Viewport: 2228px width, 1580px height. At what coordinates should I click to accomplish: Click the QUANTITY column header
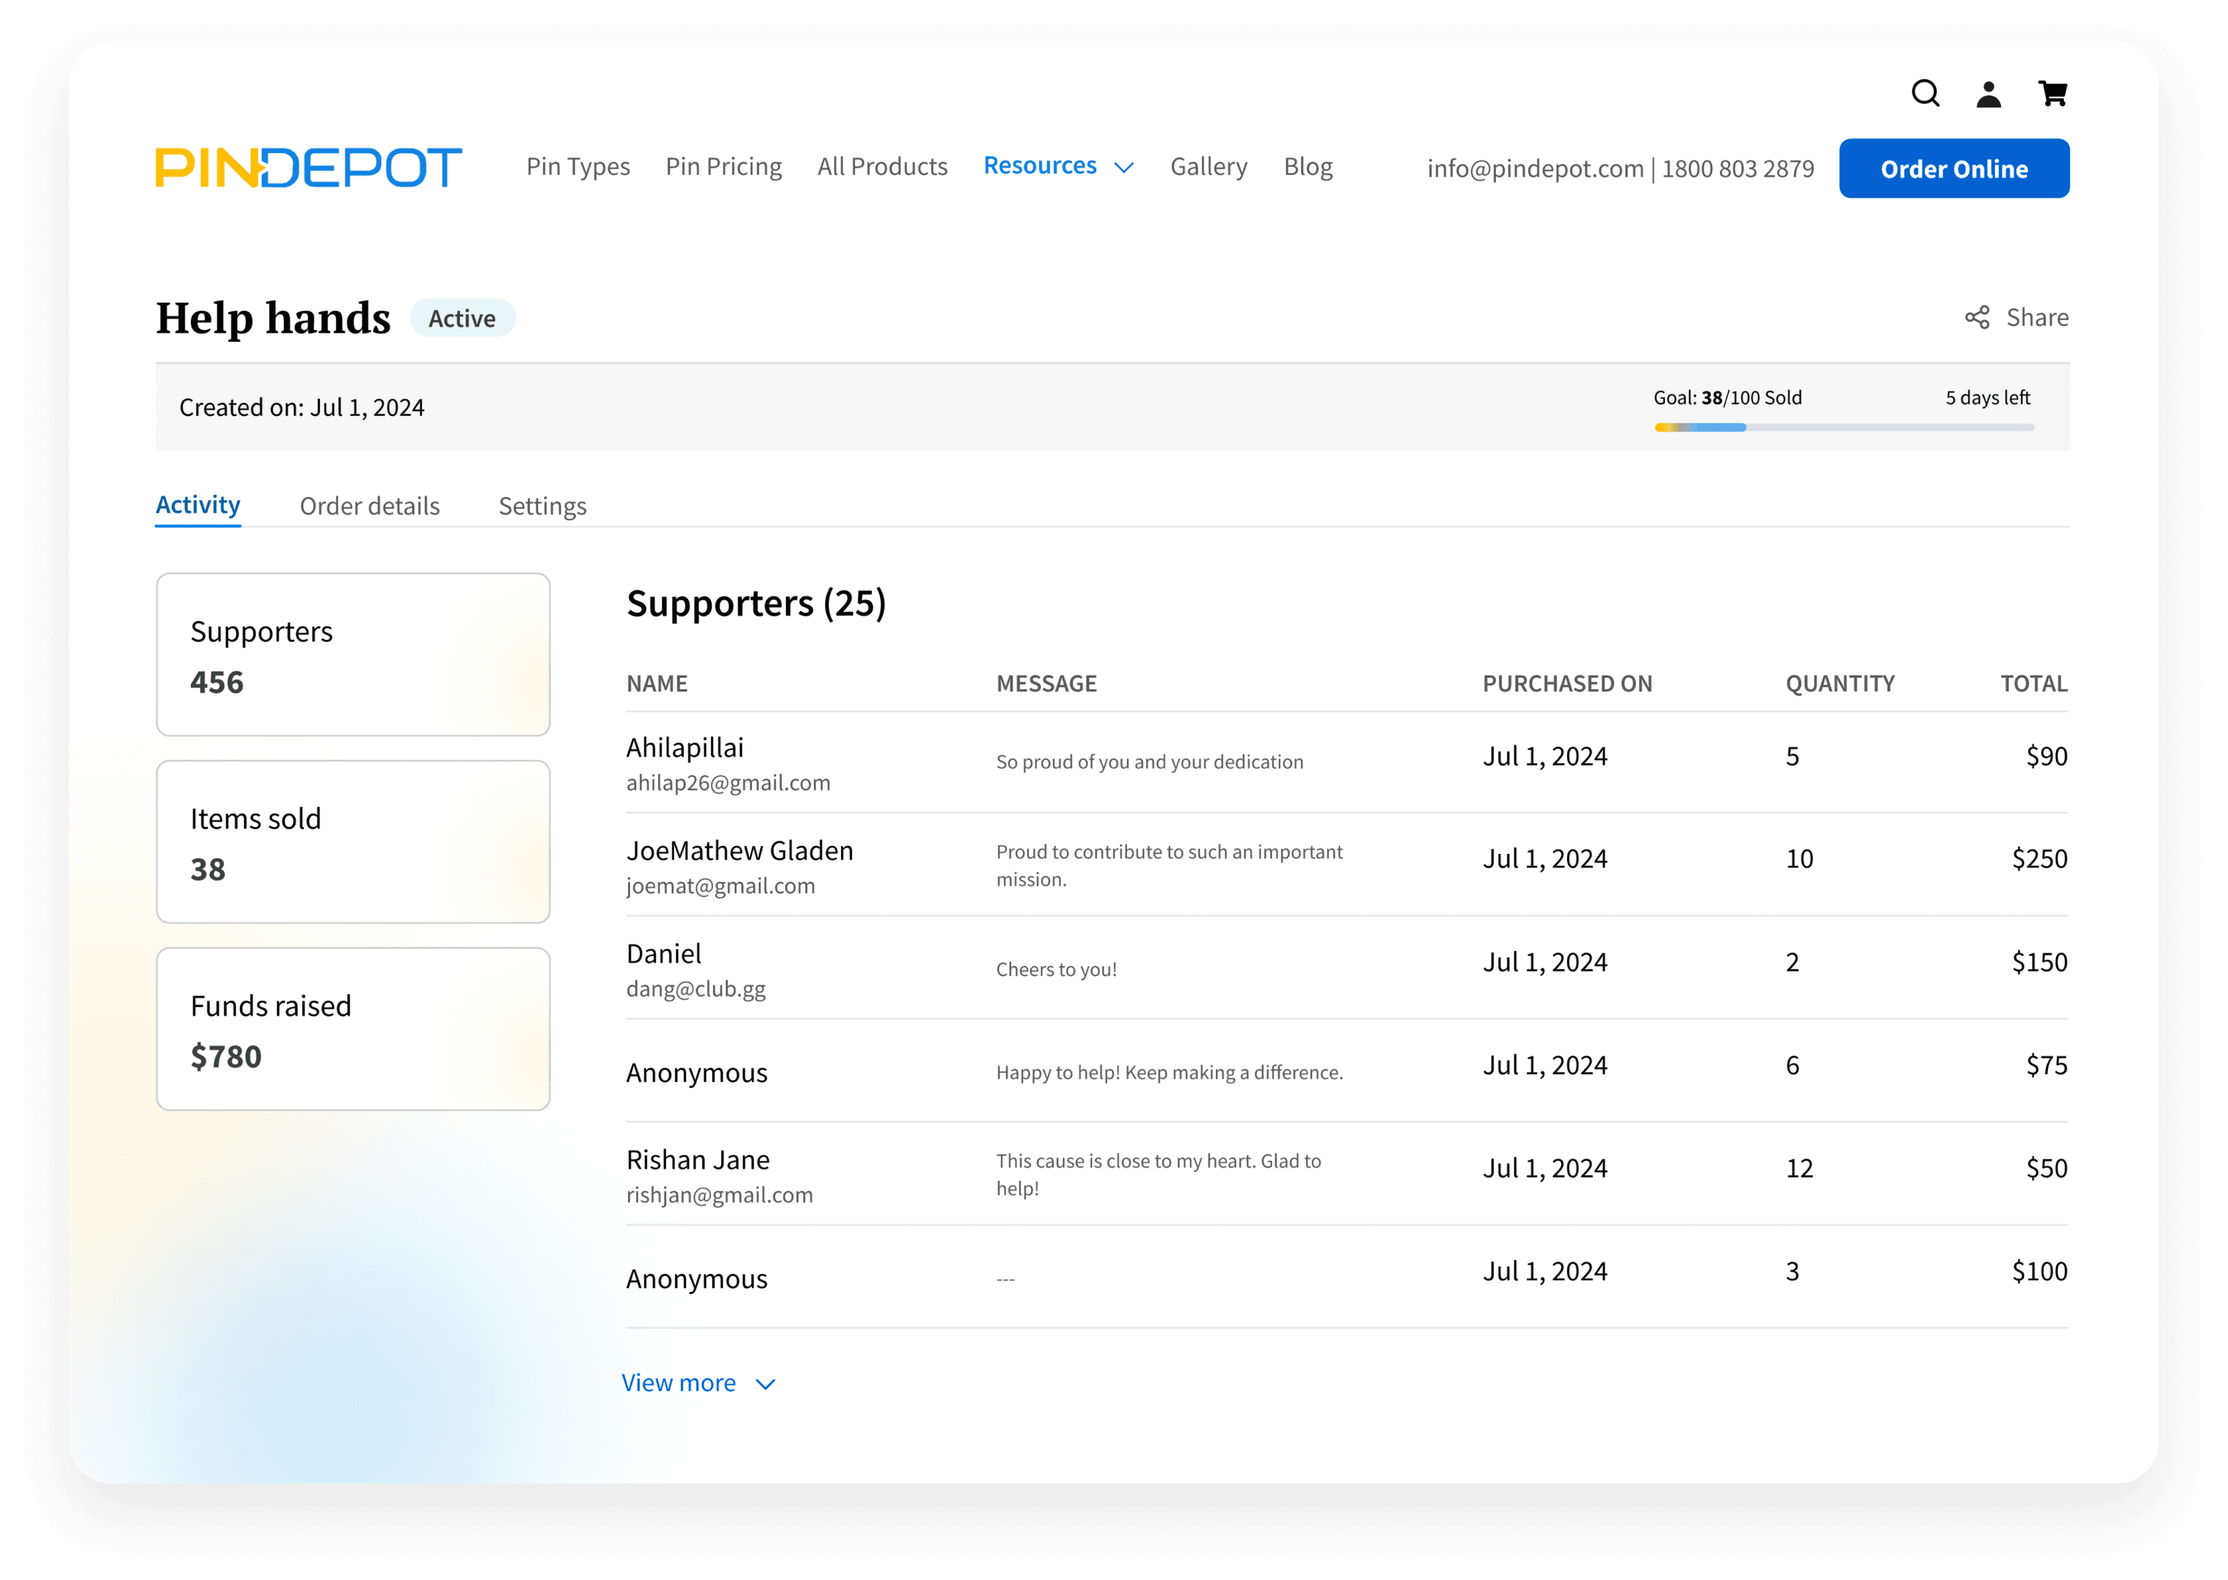pos(1840,684)
